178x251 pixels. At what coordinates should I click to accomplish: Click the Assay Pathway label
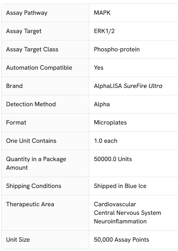pos(27,13)
